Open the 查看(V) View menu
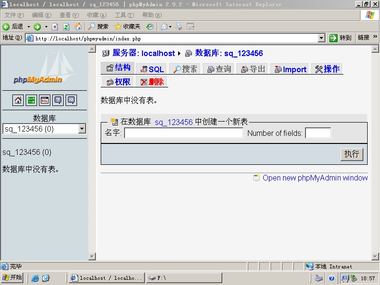 click(69, 15)
